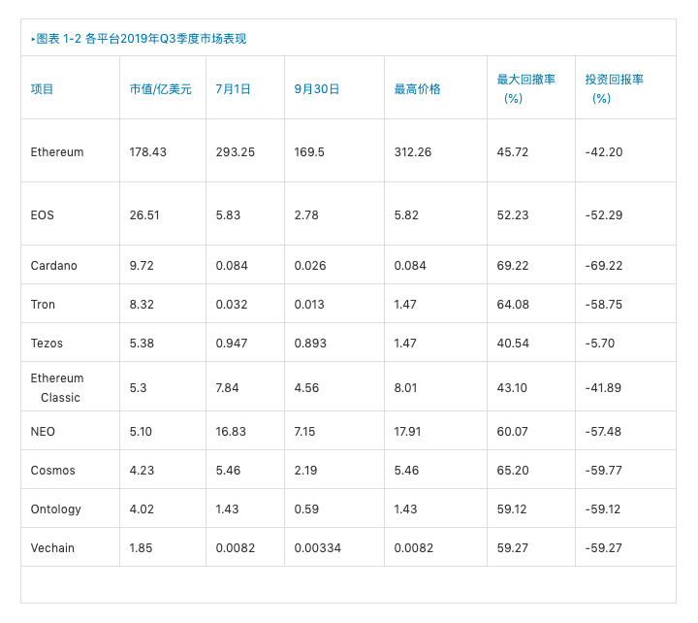Image resolution: width=698 pixels, height=623 pixels.
Task: Click NEO July 1 price '16.83'
Action: 231,432
